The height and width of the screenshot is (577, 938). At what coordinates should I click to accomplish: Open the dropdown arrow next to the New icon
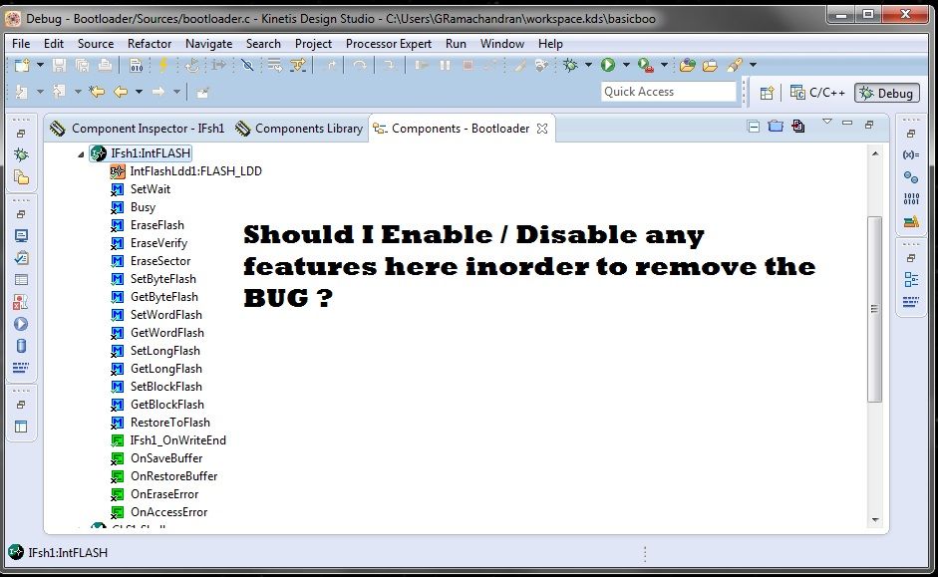(x=40, y=65)
